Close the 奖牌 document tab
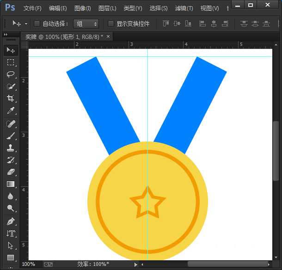This screenshot has height=270, width=282. [108, 36]
